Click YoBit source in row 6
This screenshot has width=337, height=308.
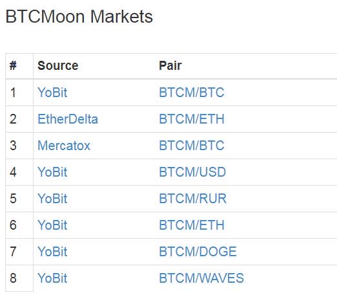(52, 225)
